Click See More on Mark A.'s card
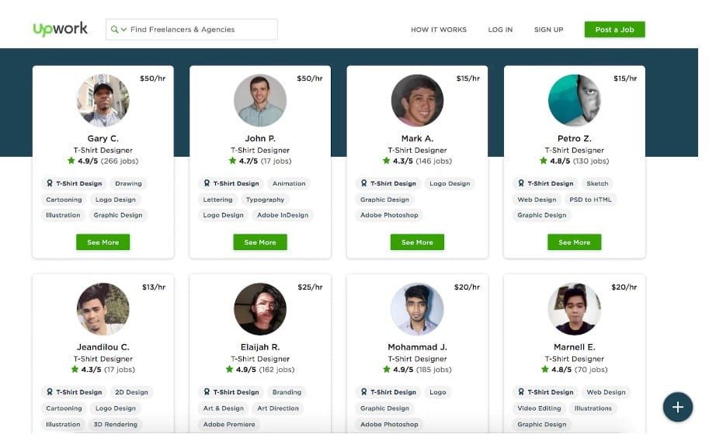Viewport: 716px width, 448px height. [417, 242]
